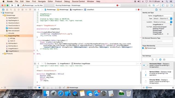Show the Media library
Screen dimensions: 175x98
click(164, 60)
